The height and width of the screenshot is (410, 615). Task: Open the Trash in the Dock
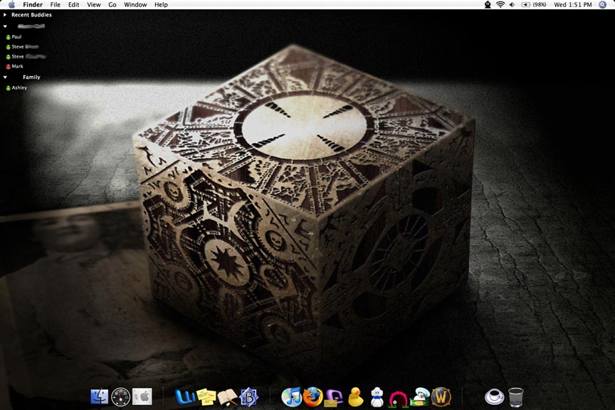tap(515, 397)
